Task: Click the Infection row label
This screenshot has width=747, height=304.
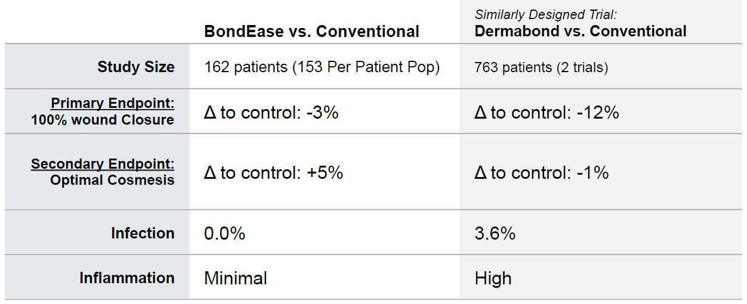Action: tap(143, 233)
